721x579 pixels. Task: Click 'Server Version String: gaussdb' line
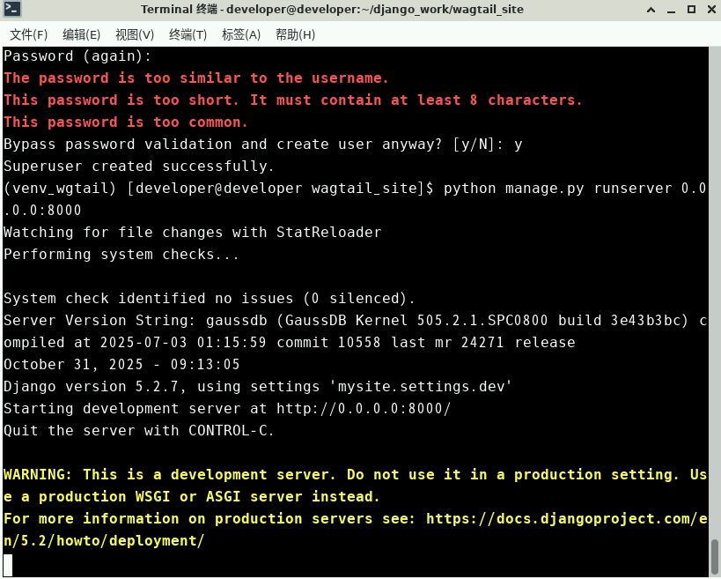(x=356, y=320)
